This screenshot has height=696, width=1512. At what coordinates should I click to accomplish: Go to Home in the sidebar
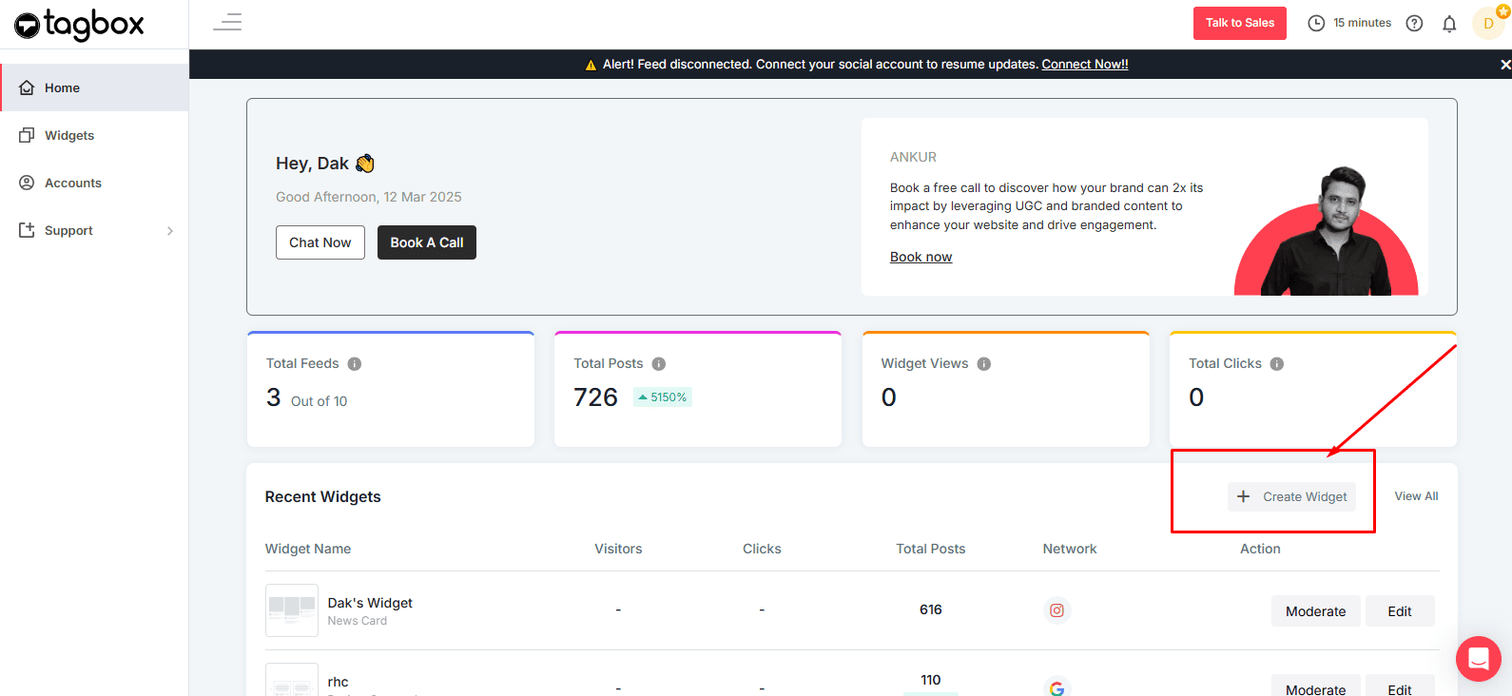94,87
